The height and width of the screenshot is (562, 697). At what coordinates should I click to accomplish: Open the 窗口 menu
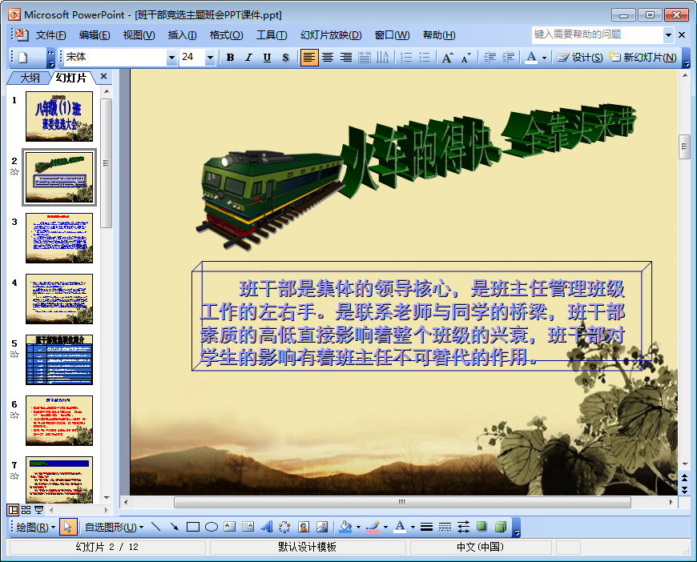click(392, 35)
